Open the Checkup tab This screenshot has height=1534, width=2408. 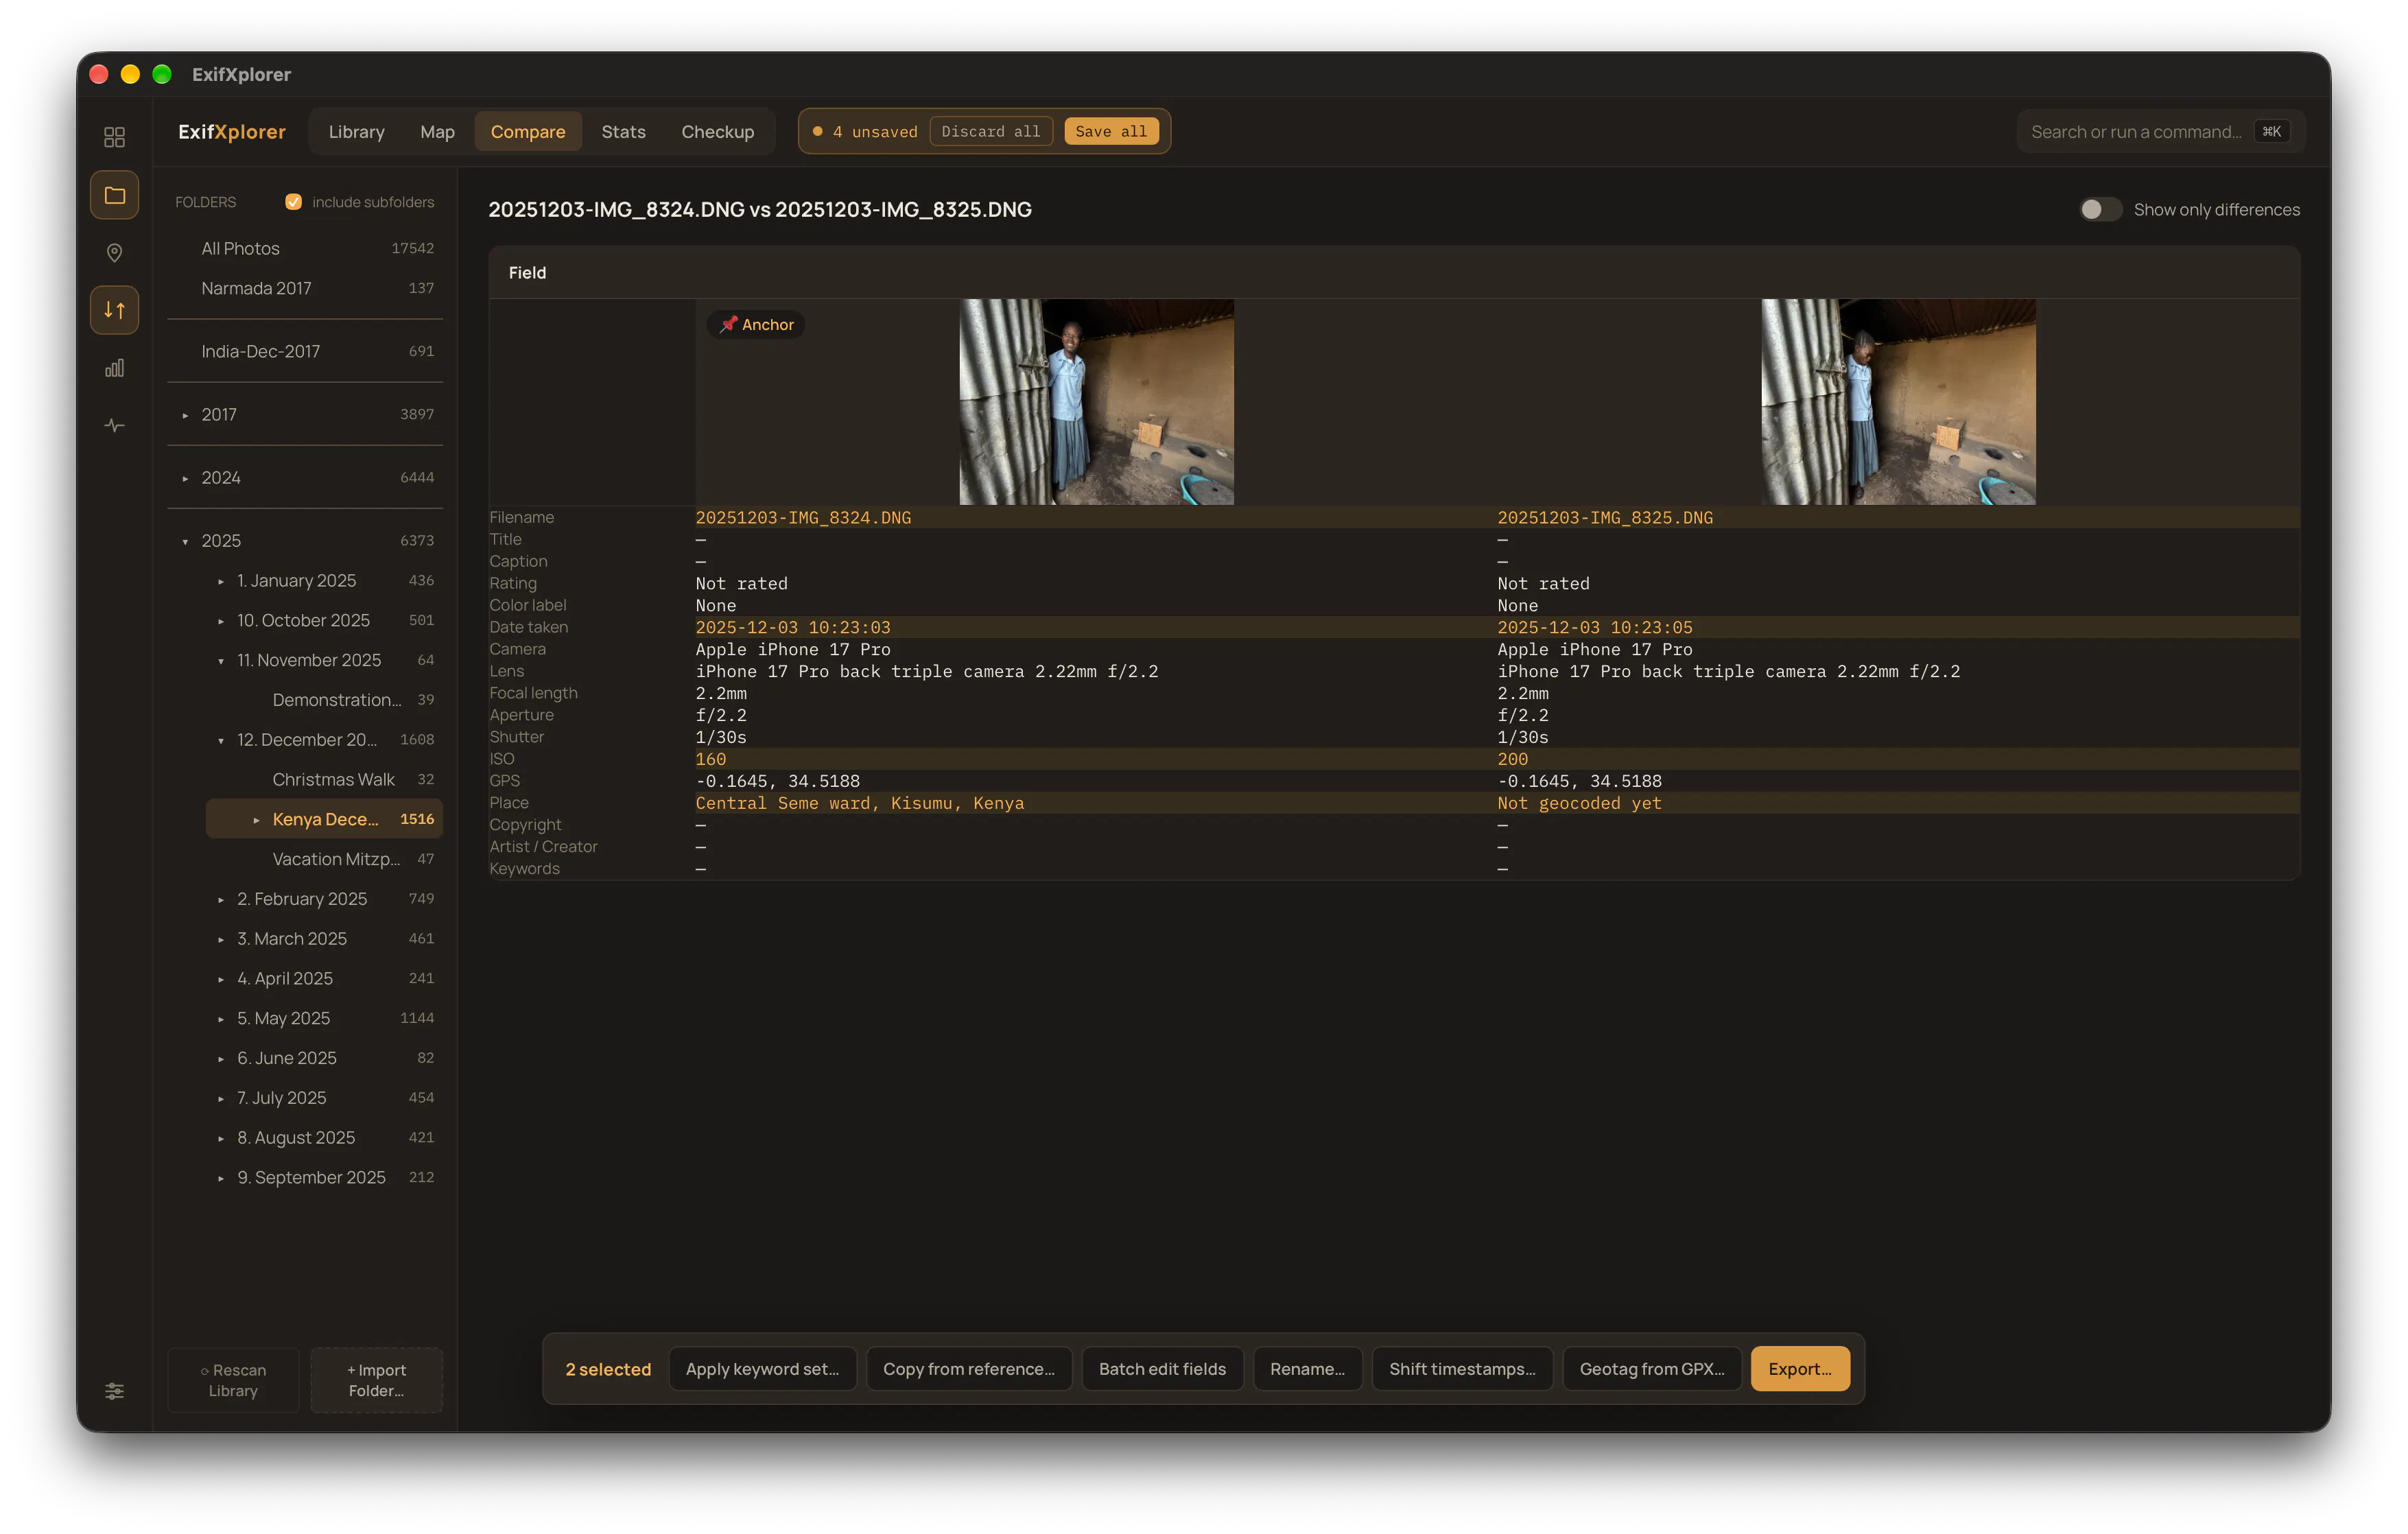(717, 132)
